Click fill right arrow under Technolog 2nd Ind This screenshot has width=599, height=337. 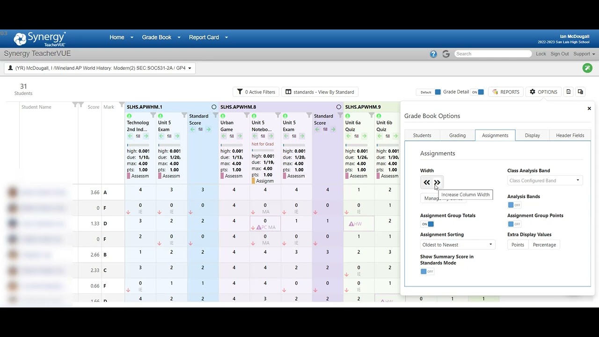(146, 136)
